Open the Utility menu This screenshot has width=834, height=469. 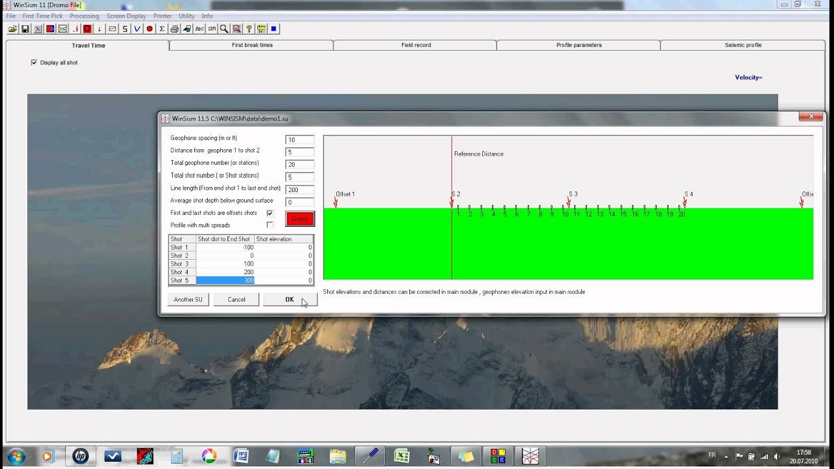[x=186, y=16]
